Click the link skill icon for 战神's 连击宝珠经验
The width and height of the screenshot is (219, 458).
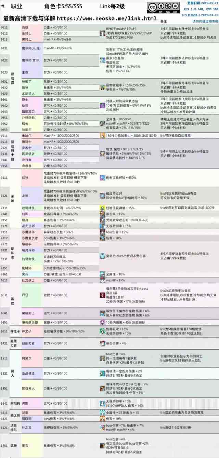click(102, 178)
